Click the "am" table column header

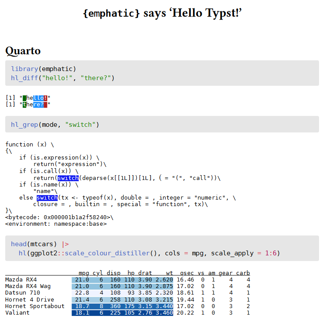[211, 273]
